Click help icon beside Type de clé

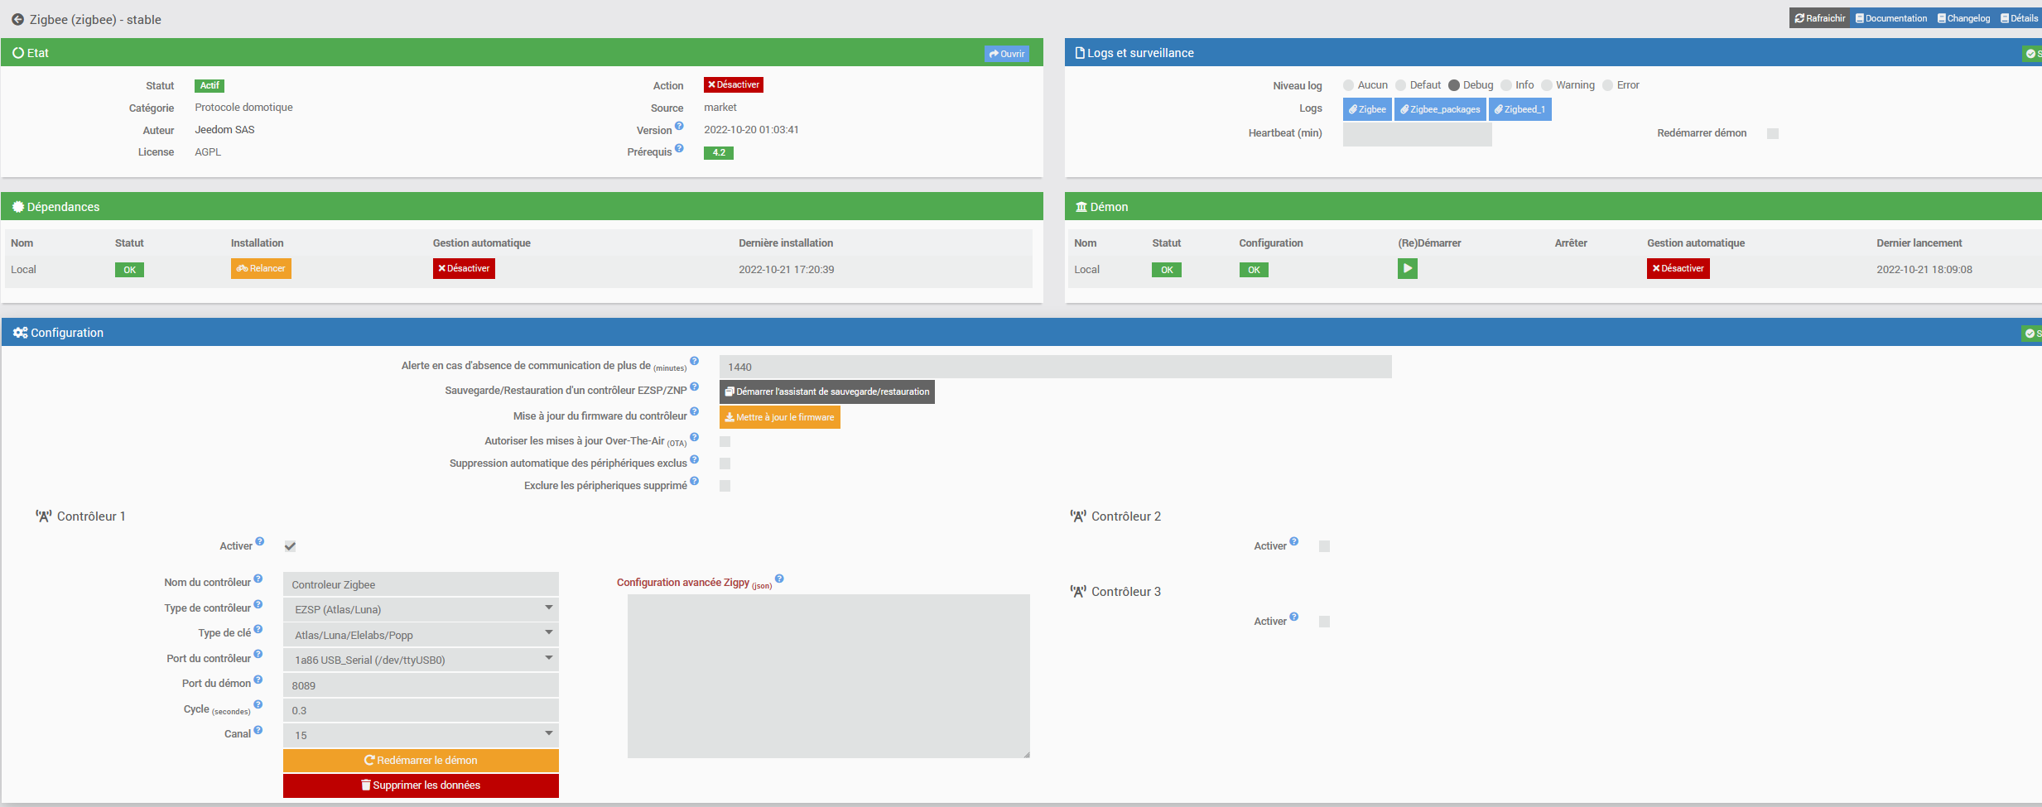point(258,629)
